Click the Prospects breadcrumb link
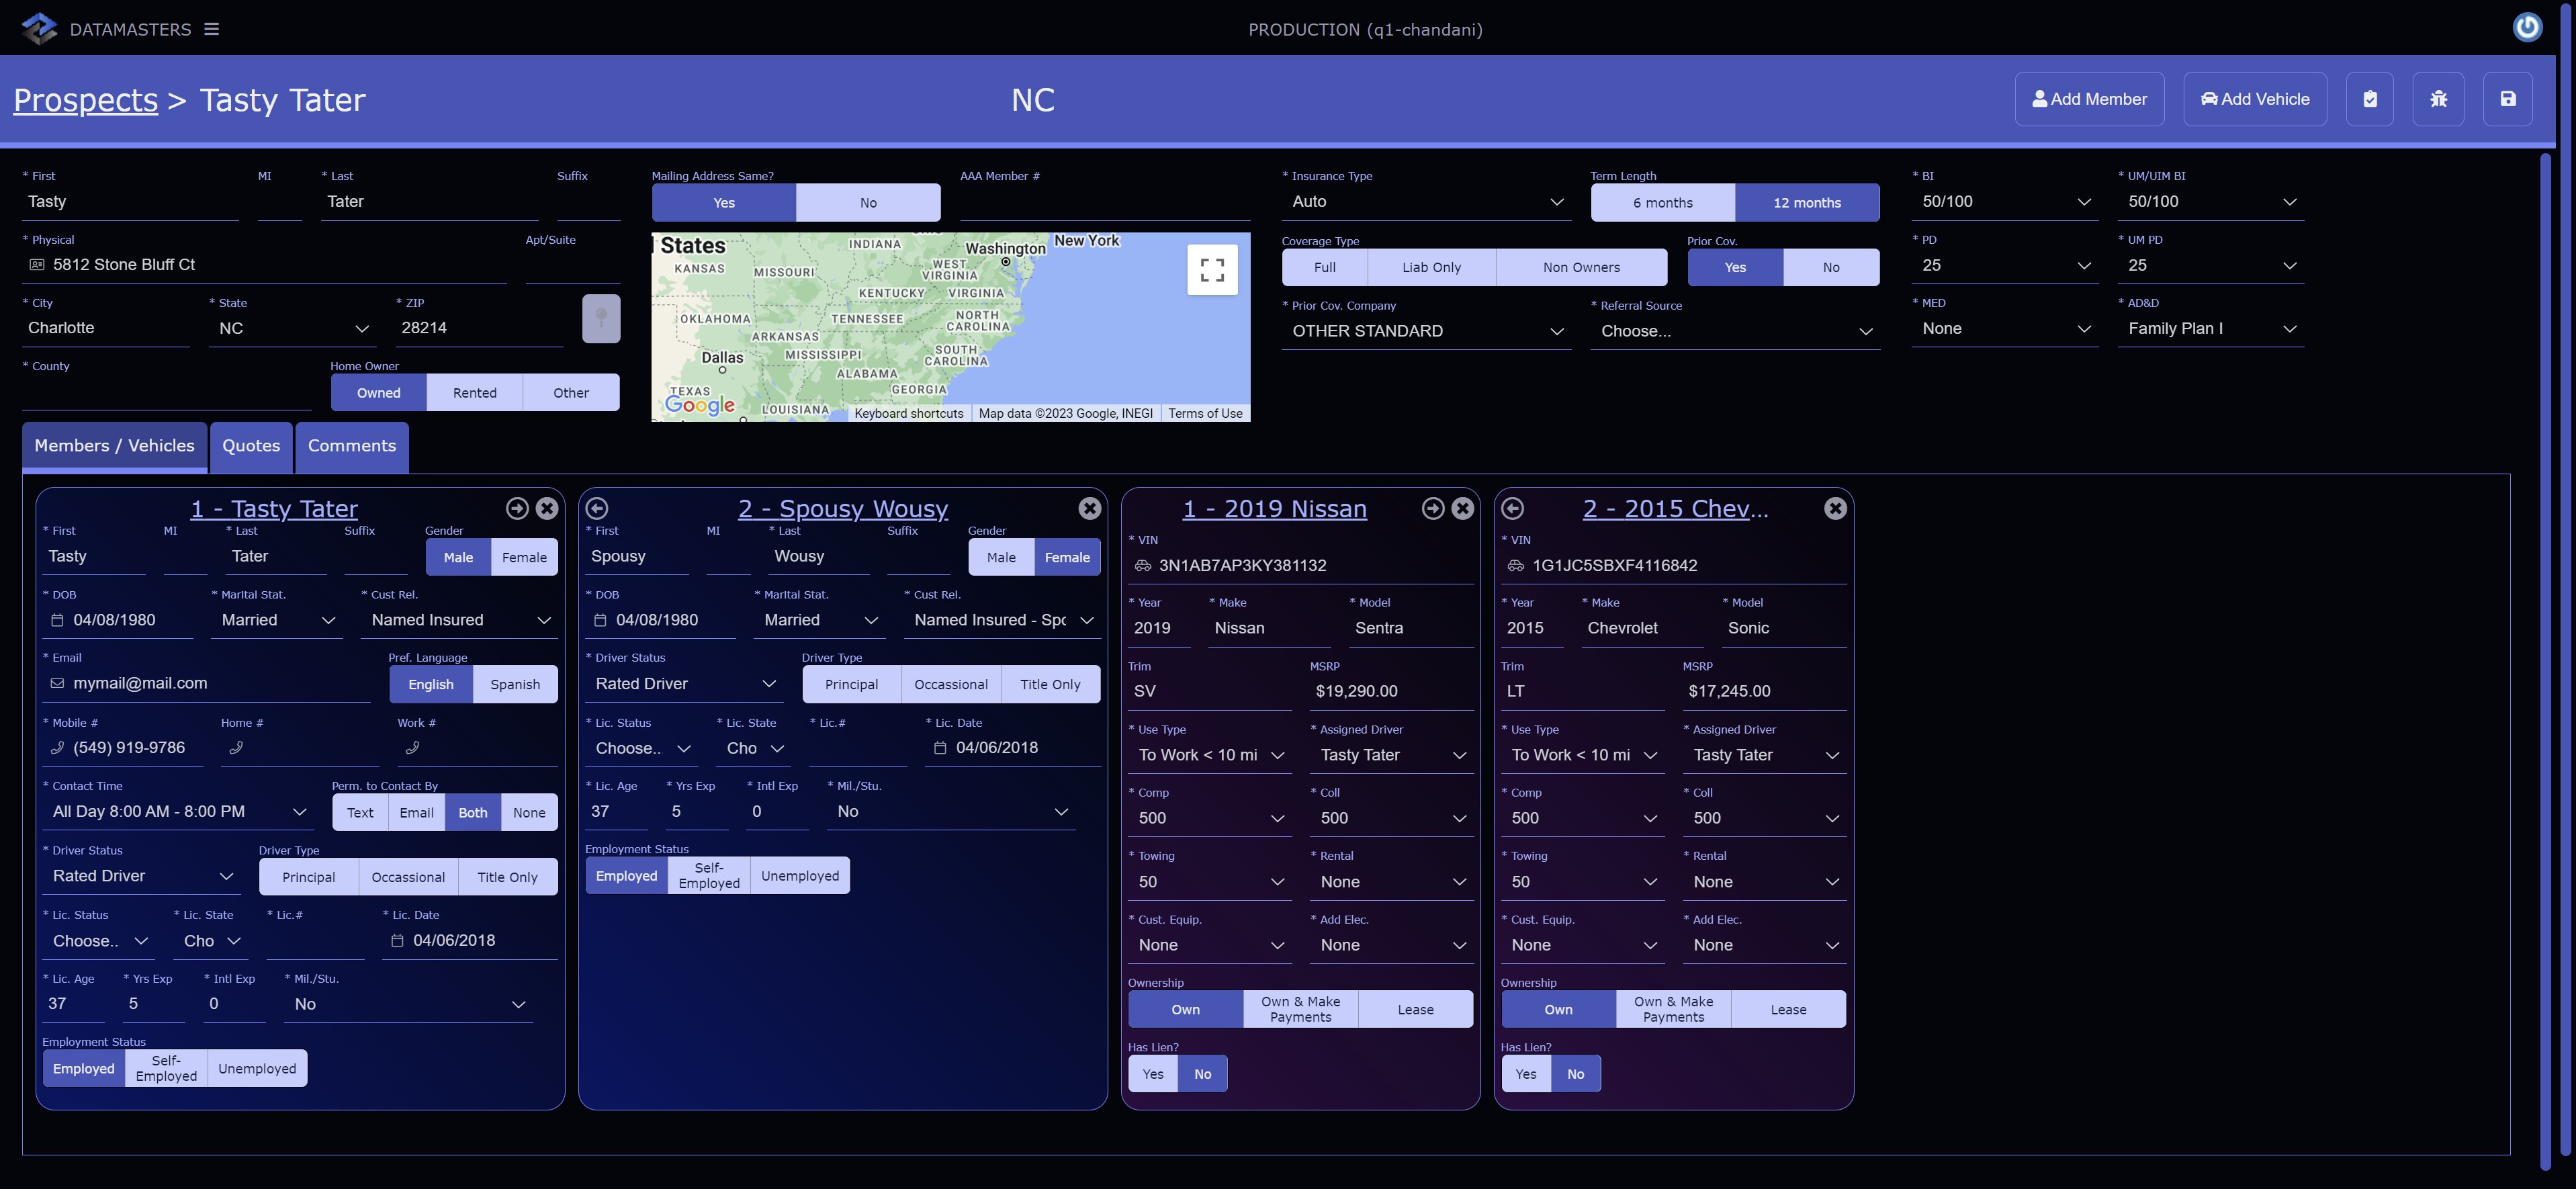This screenshot has width=2576, height=1189. click(x=85, y=100)
